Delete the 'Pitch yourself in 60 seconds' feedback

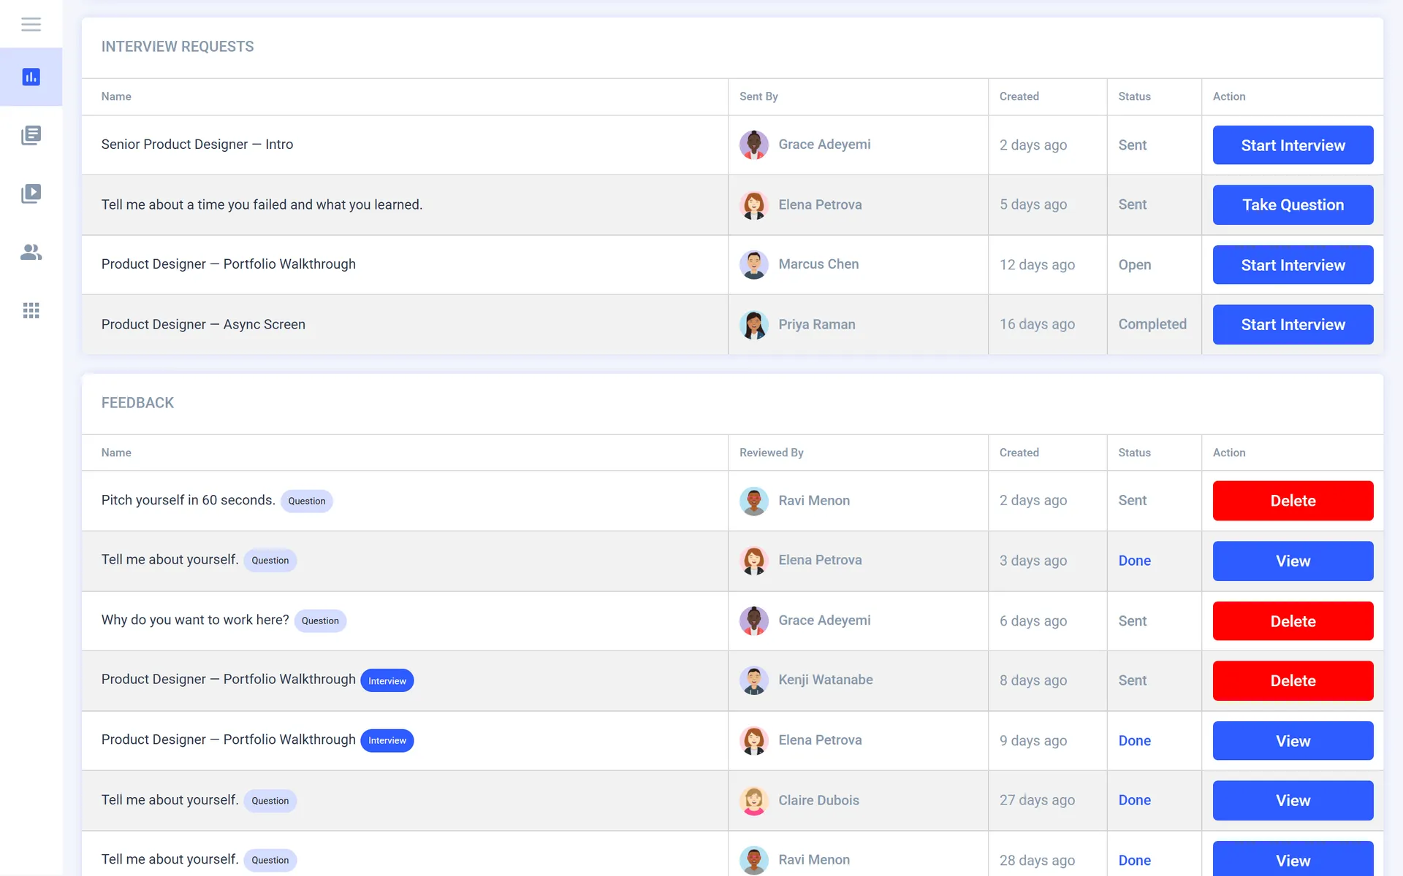pyautogui.click(x=1293, y=501)
